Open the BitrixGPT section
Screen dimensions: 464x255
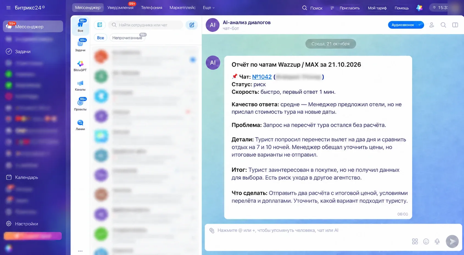click(80, 66)
